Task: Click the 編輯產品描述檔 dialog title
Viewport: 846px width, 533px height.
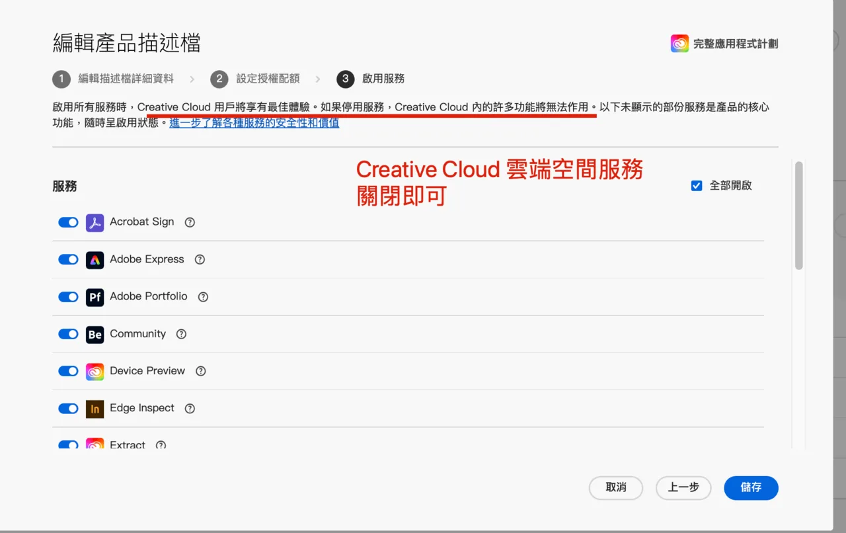Action: coord(126,44)
